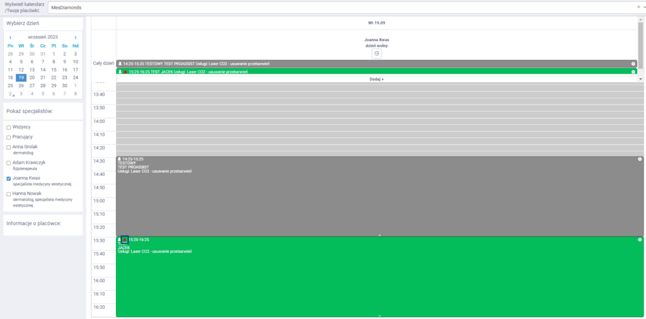Click the Dodaj + button
646x319 pixels.
[376, 79]
